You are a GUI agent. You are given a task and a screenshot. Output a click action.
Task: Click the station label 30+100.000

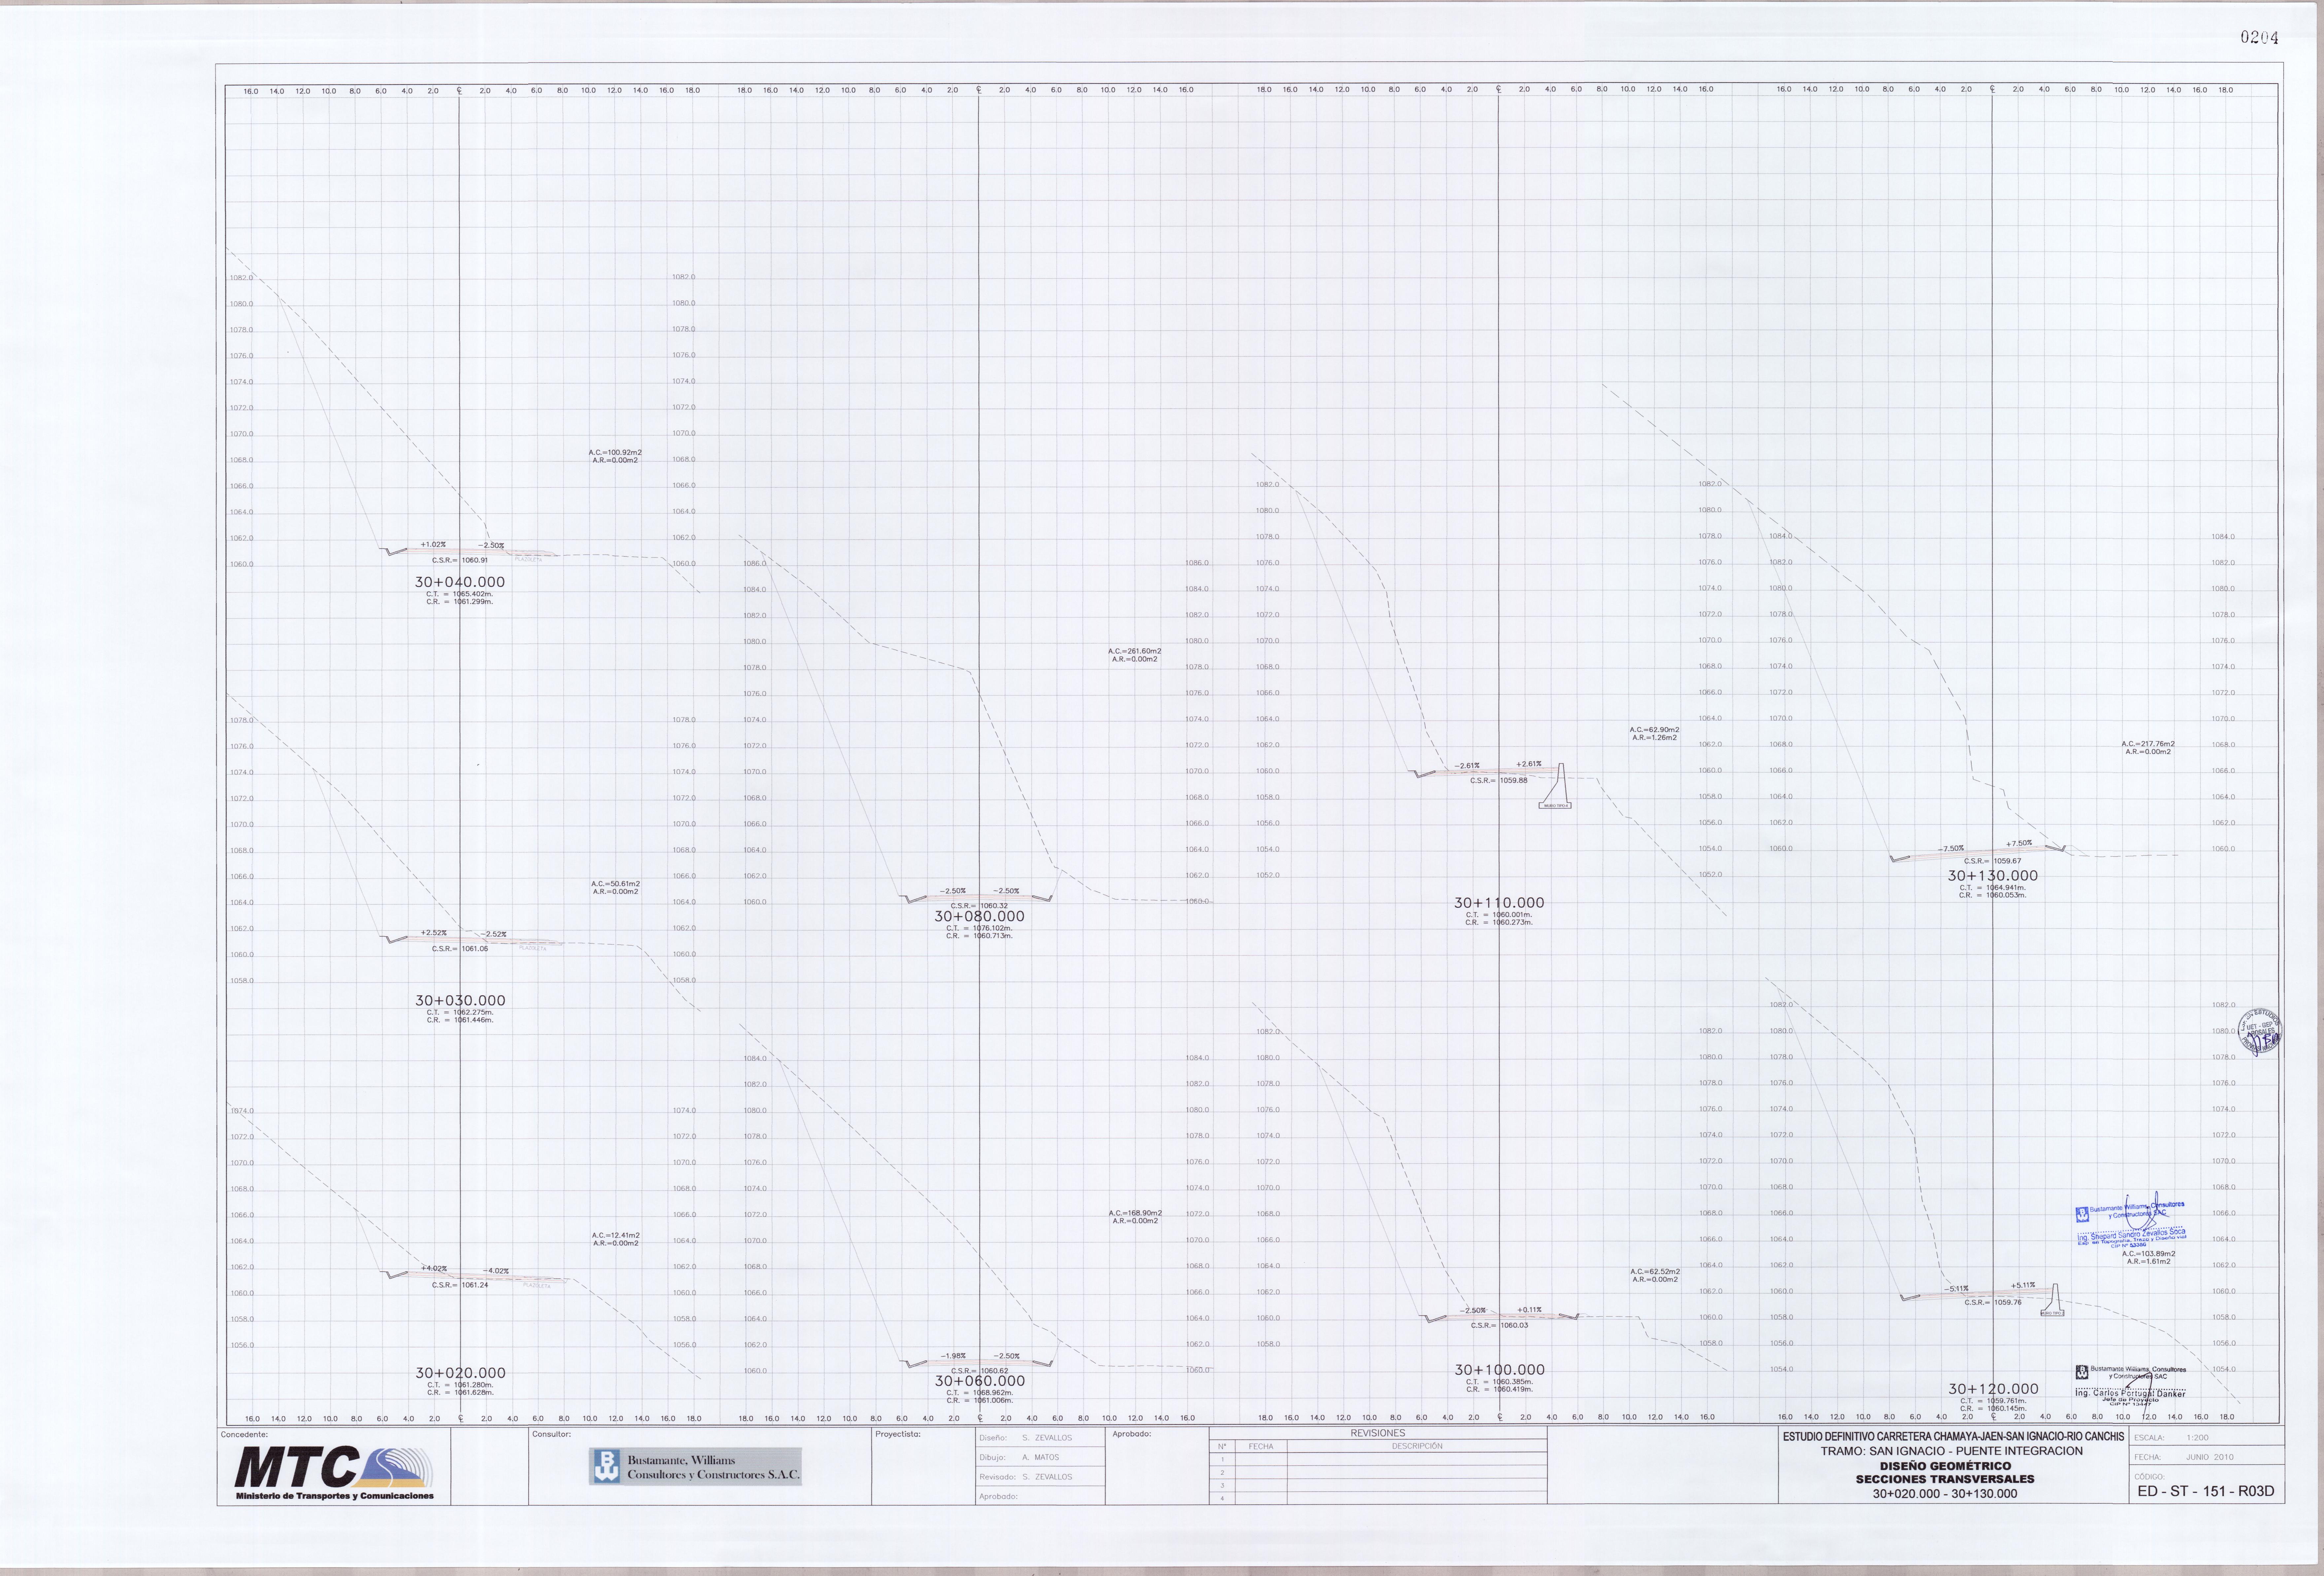pos(1499,1370)
